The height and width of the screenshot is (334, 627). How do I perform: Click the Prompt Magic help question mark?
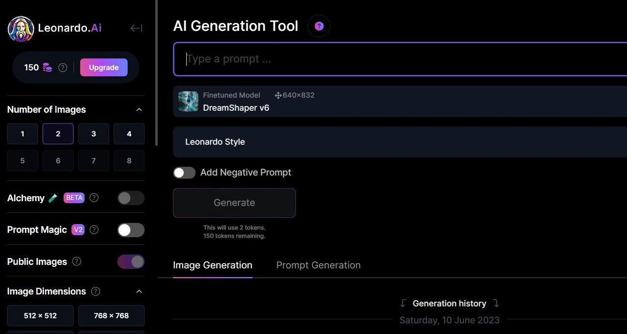click(x=94, y=230)
